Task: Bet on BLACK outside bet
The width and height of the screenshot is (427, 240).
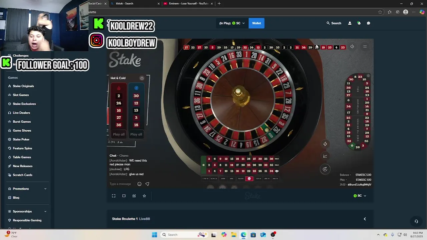Action: [241, 179]
